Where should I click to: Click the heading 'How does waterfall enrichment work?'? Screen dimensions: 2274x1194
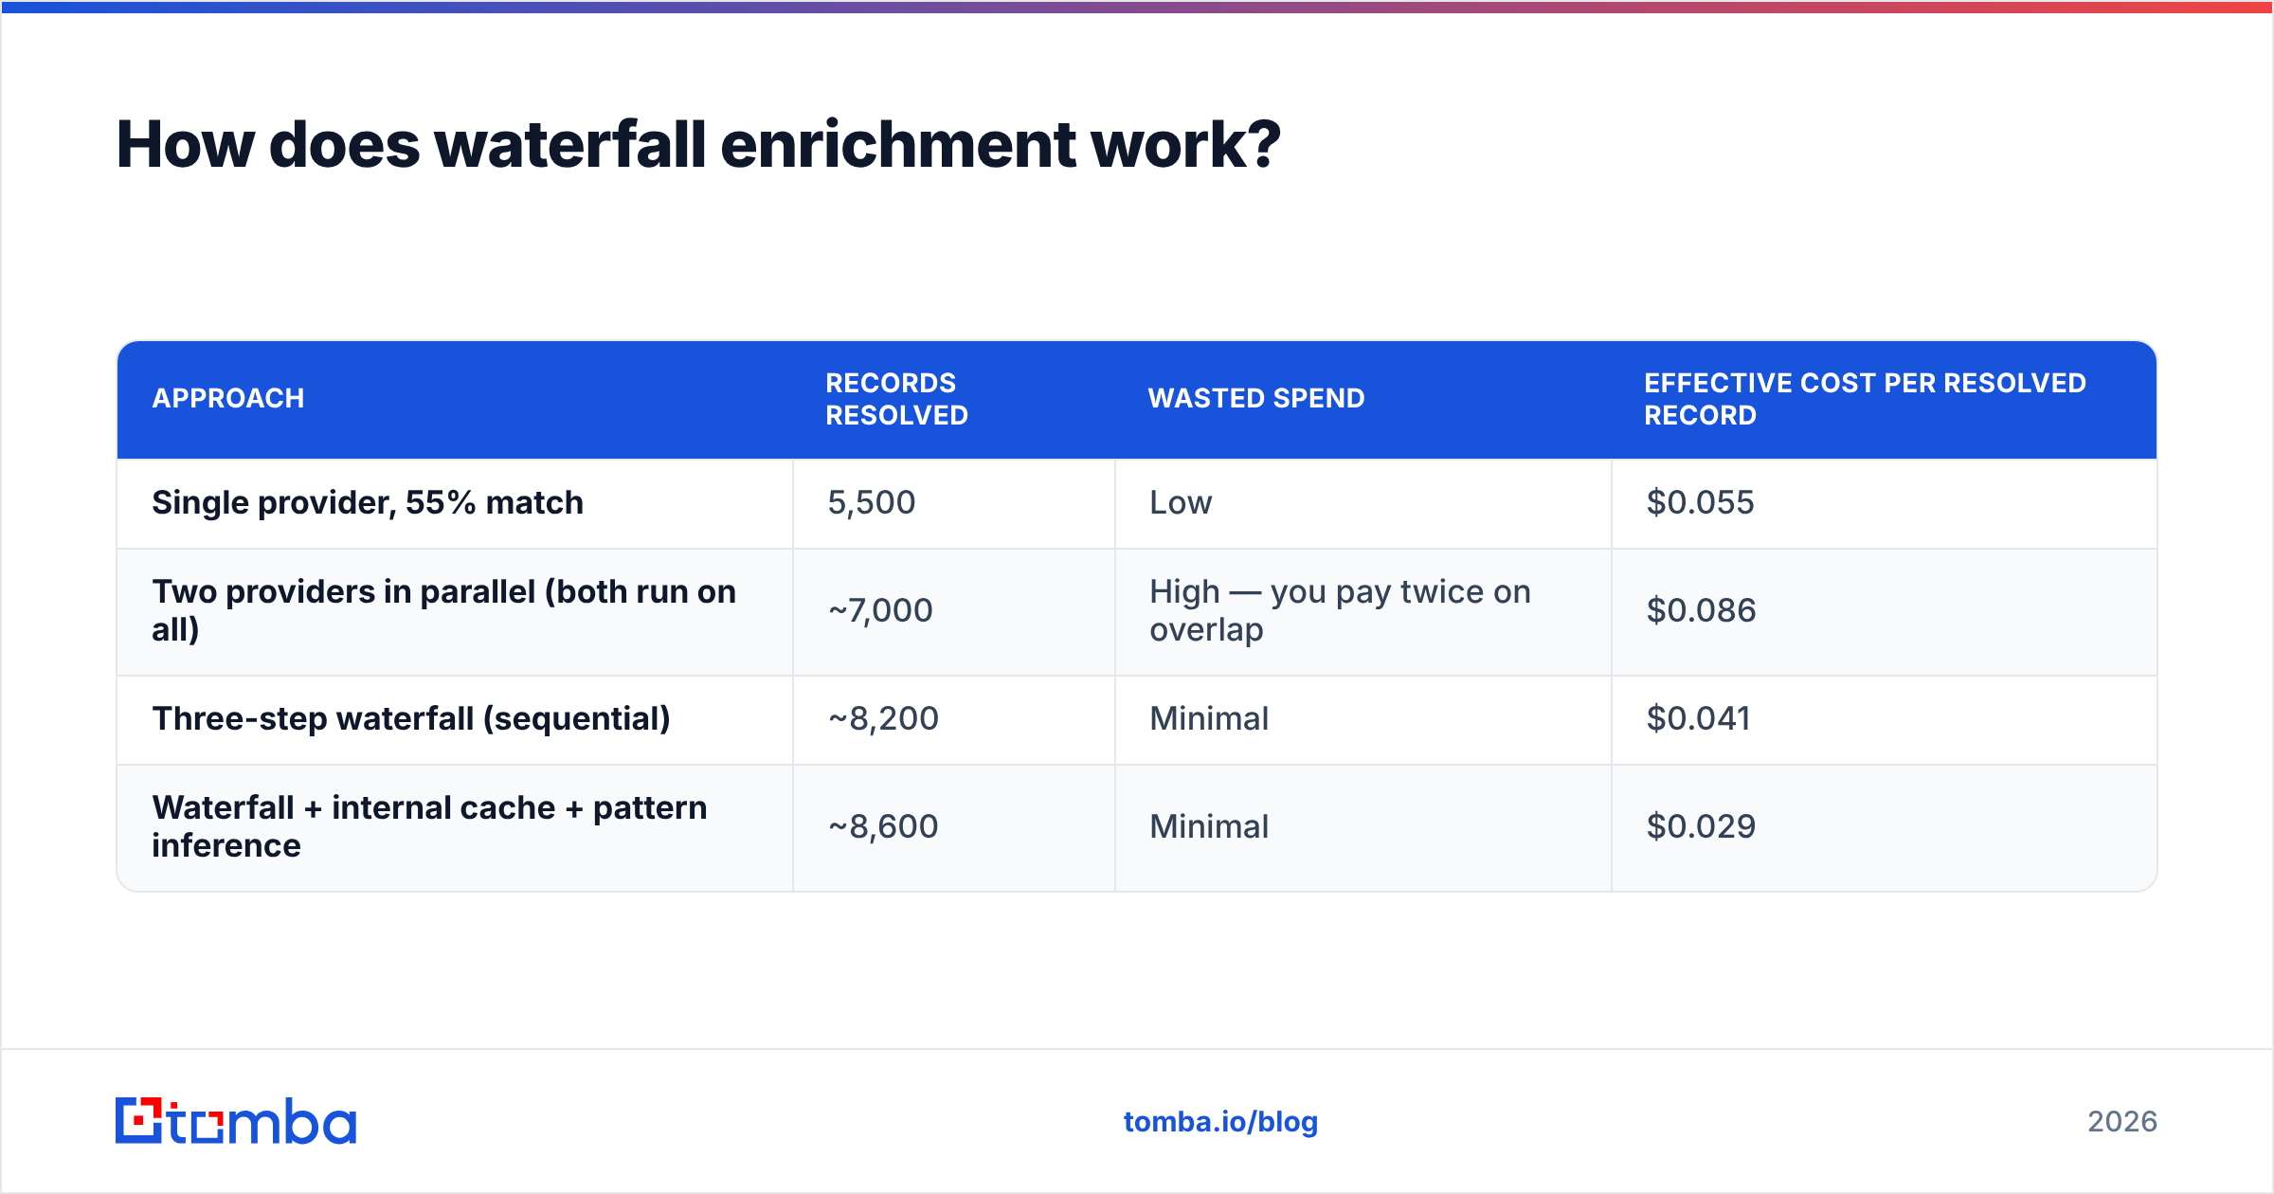click(698, 145)
